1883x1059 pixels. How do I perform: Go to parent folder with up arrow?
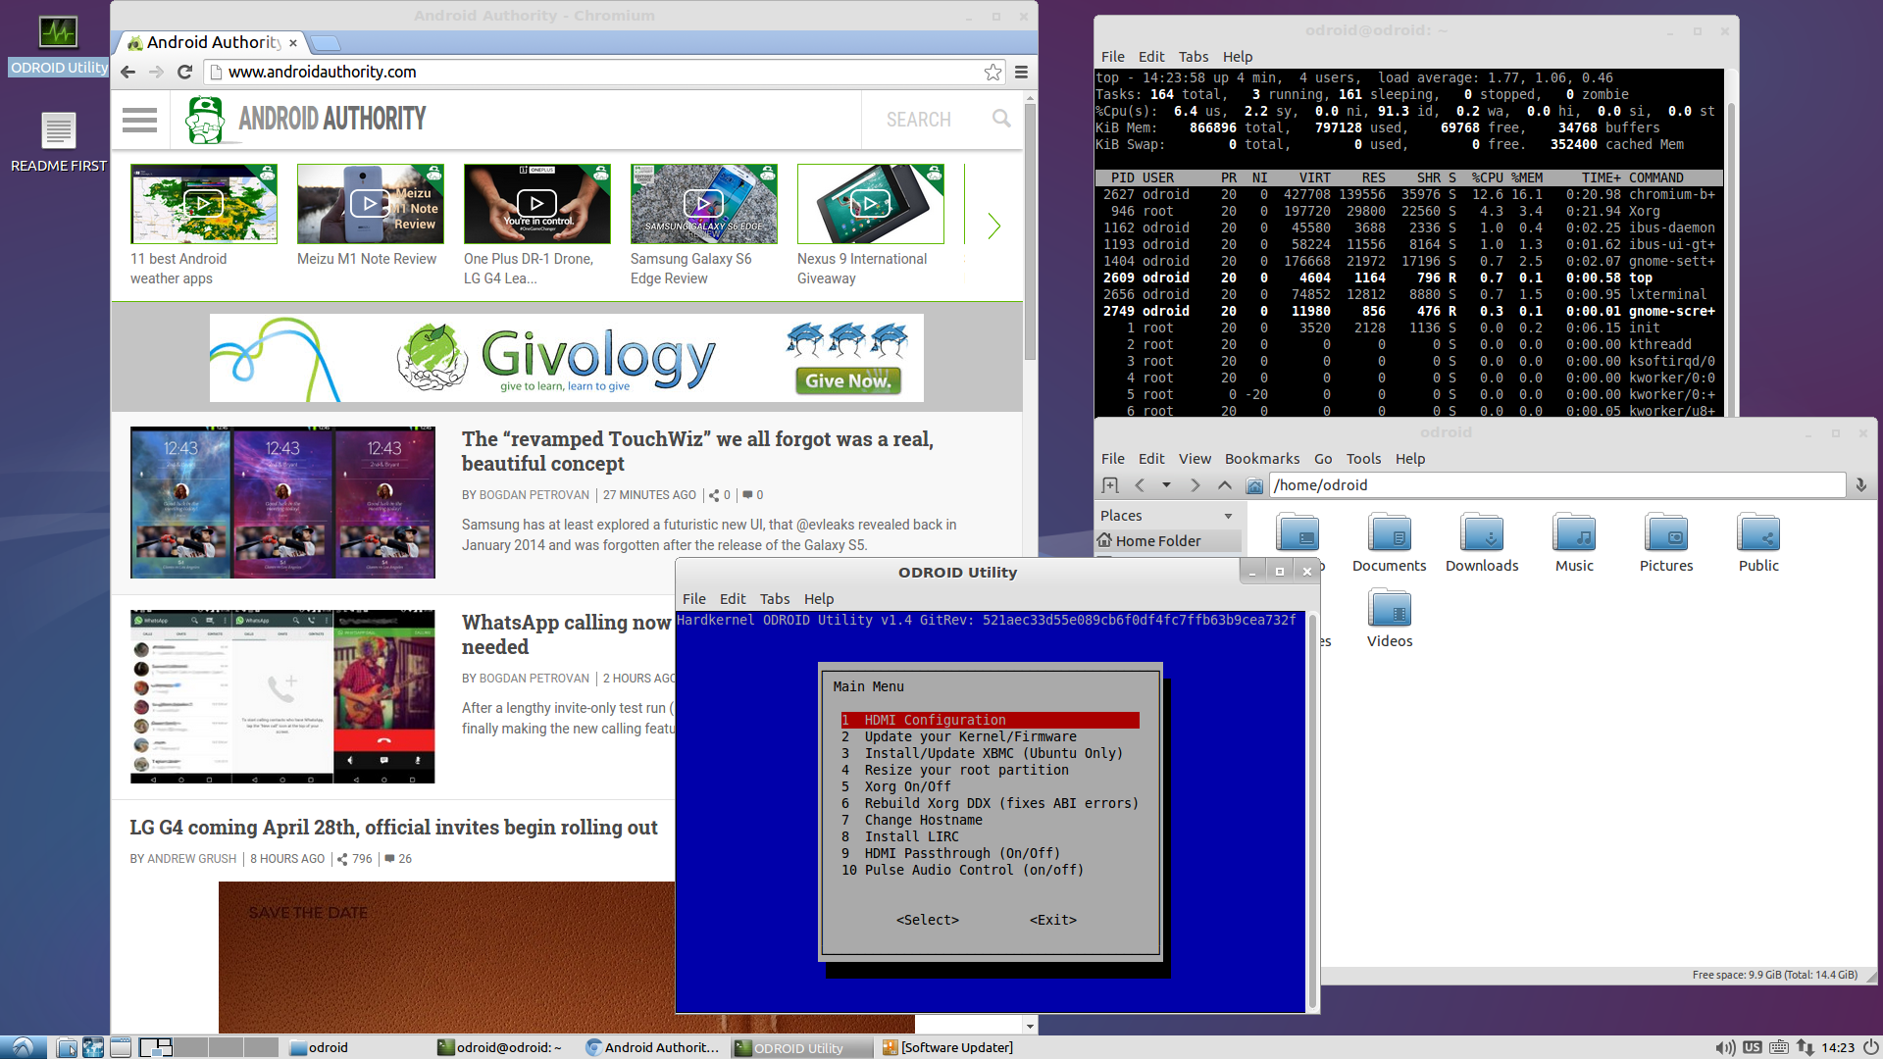[1225, 485]
